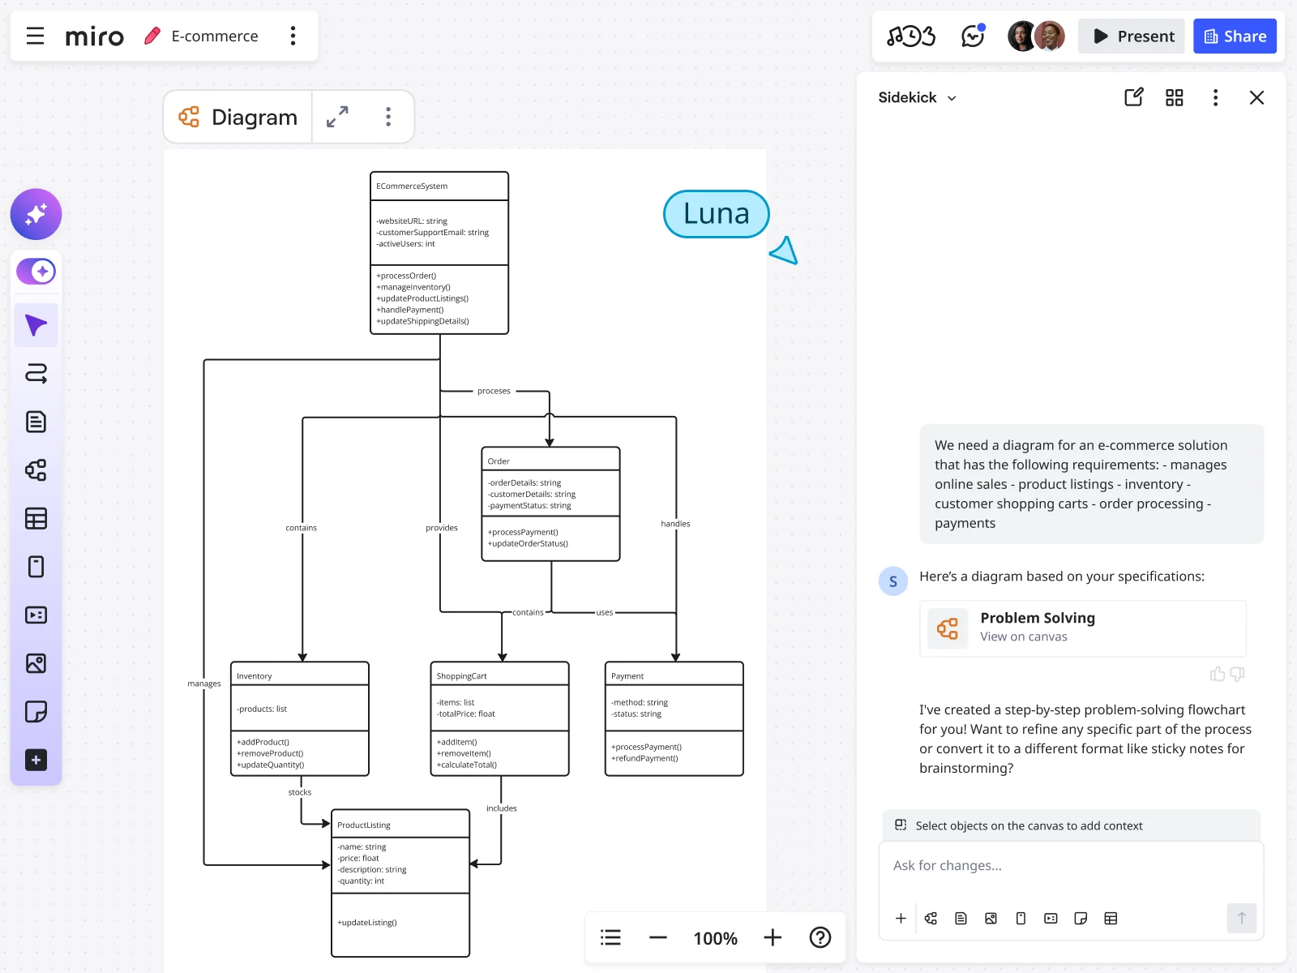Open the Video/media tool in left toolbar
This screenshot has width=1297, height=973.
point(36,615)
